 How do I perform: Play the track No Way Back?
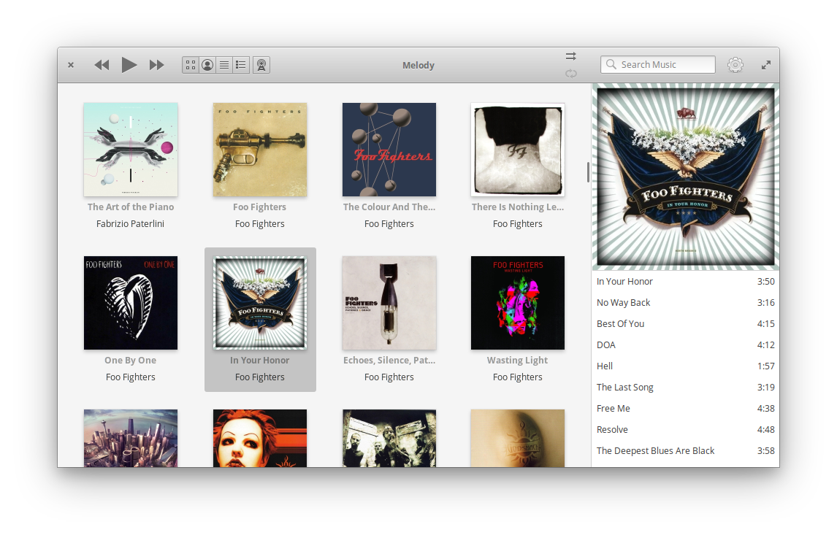coord(685,303)
